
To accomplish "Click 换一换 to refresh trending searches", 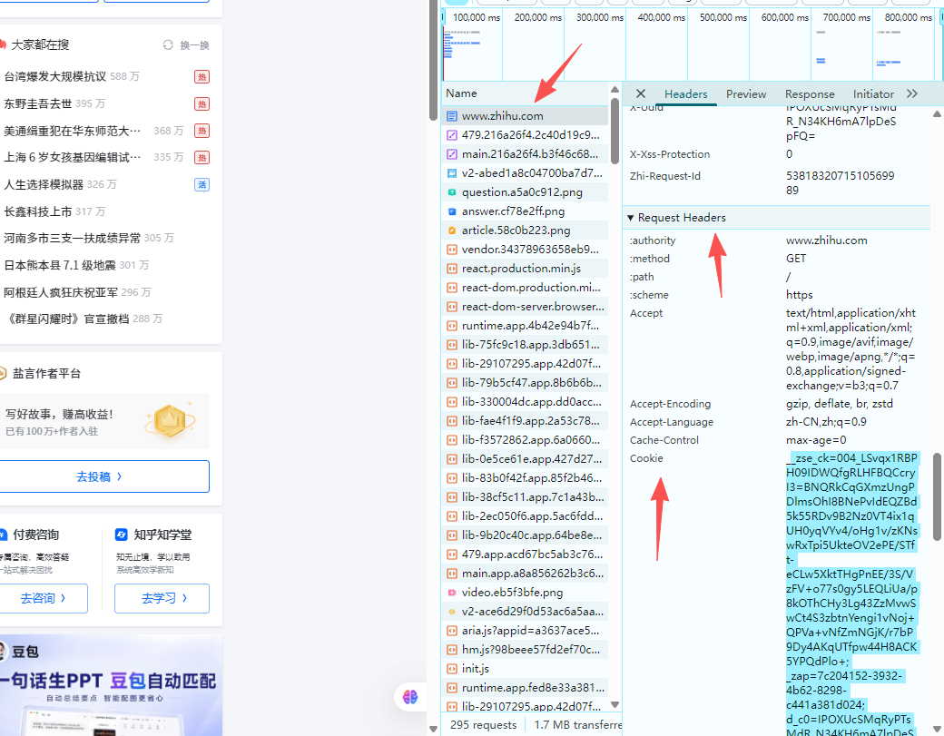I will point(194,45).
